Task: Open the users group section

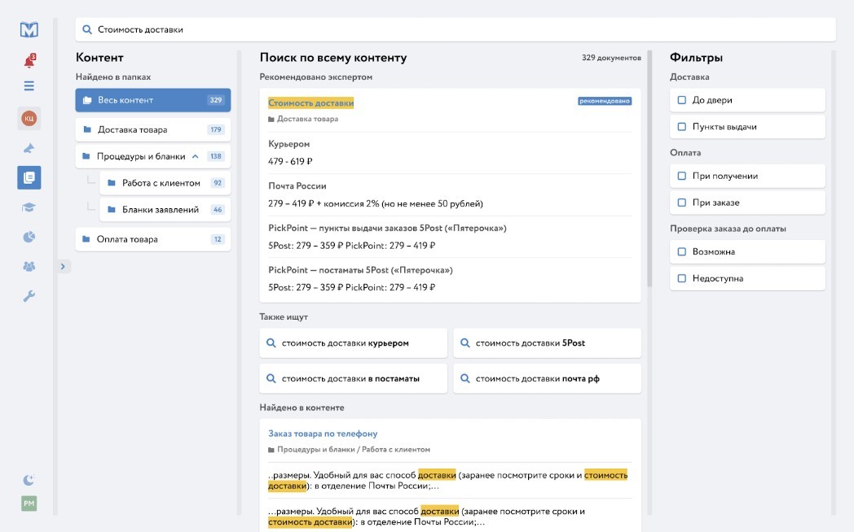Action: tap(29, 266)
